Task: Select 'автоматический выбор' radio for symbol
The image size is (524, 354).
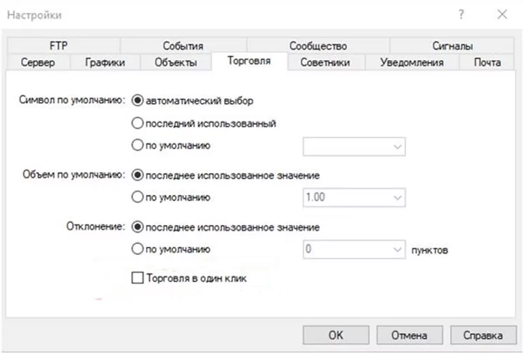Action: [138, 100]
